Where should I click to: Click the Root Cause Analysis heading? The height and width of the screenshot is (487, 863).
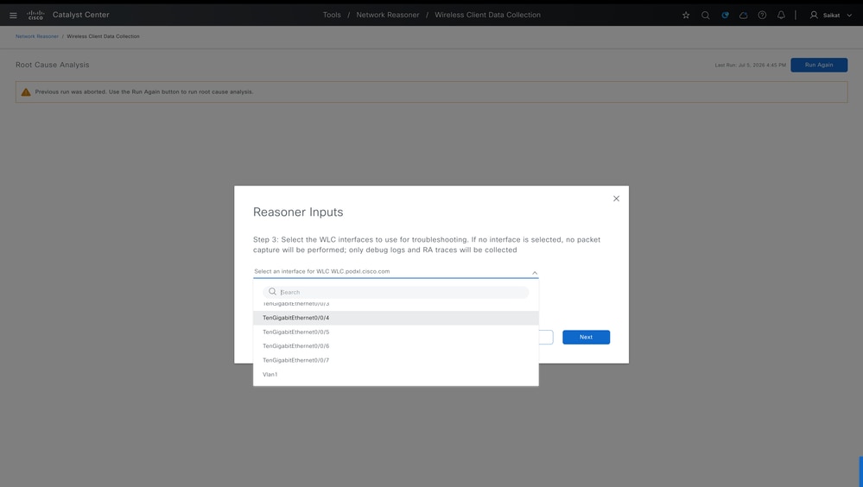click(53, 65)
